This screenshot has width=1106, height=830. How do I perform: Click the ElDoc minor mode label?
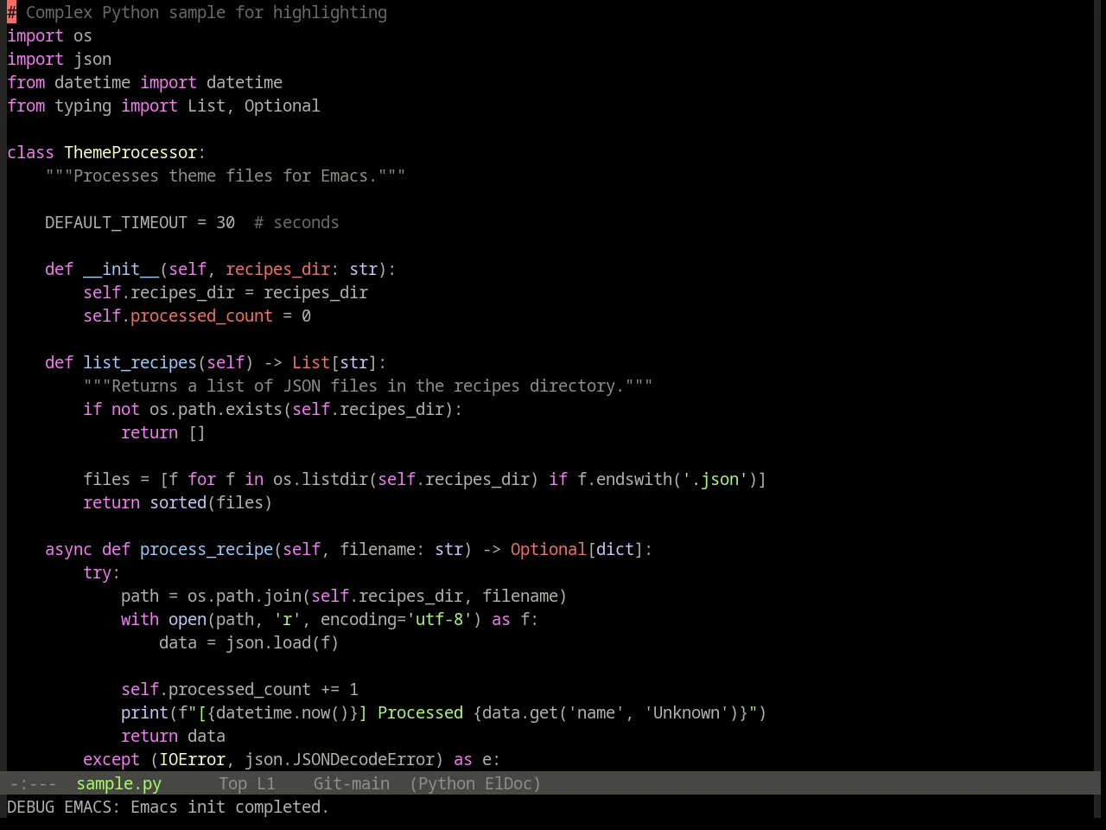point(508,783)
